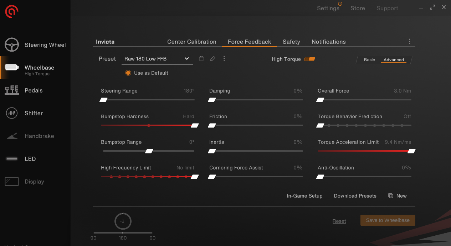Open preset more-options dots menu

224,59
